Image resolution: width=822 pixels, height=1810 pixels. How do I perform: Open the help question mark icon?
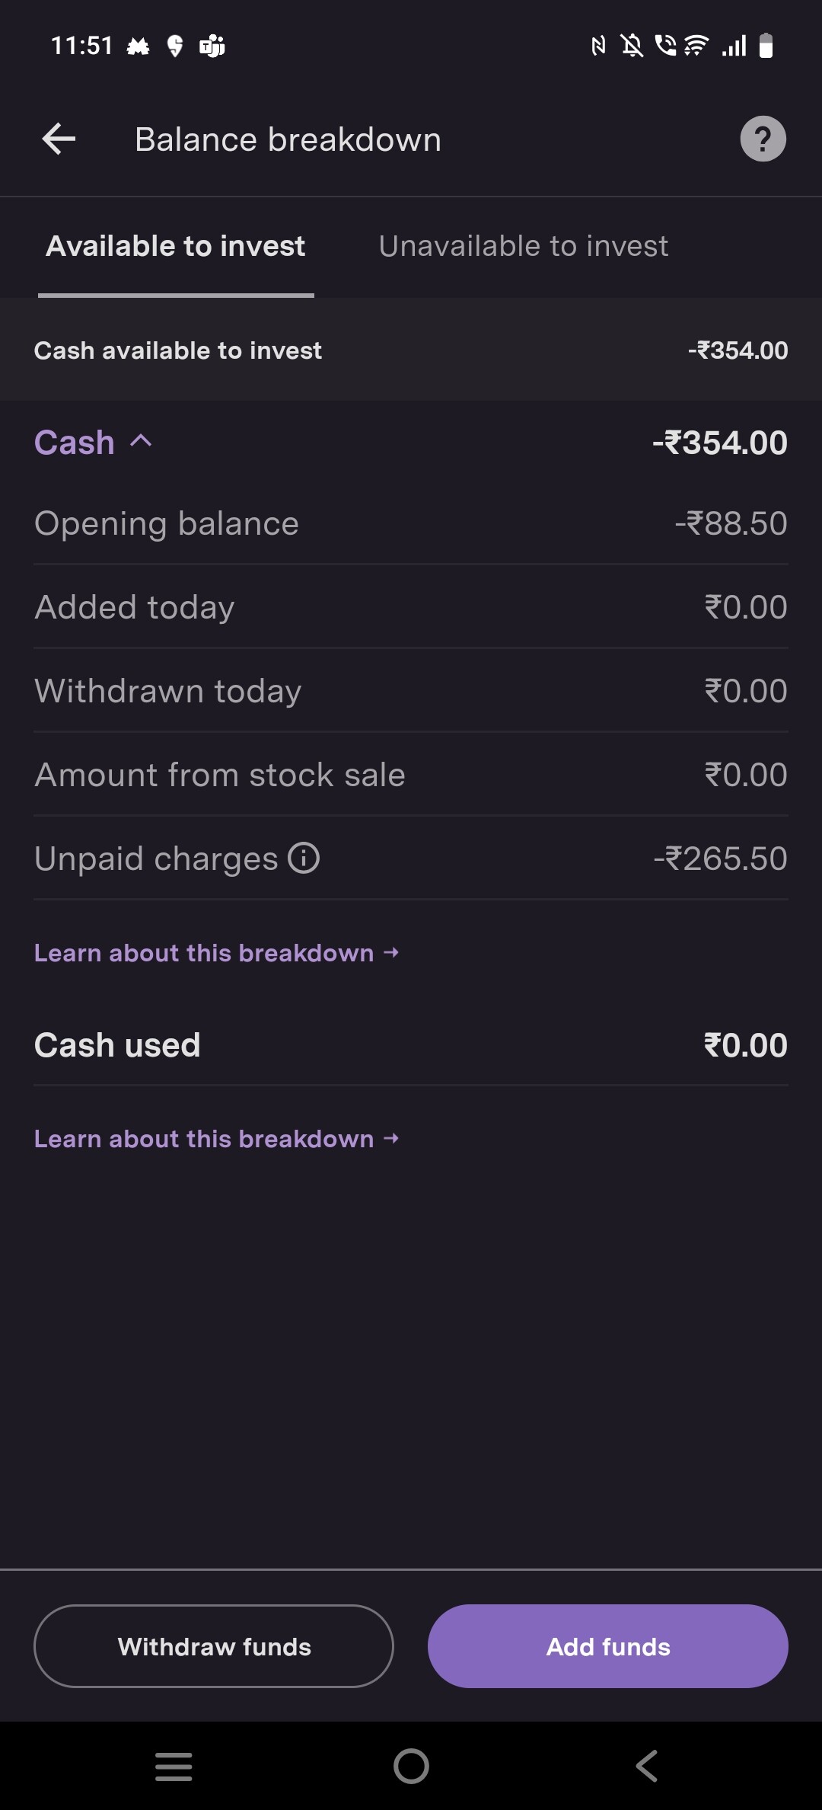pyautogui.click(x=763, y=139)
